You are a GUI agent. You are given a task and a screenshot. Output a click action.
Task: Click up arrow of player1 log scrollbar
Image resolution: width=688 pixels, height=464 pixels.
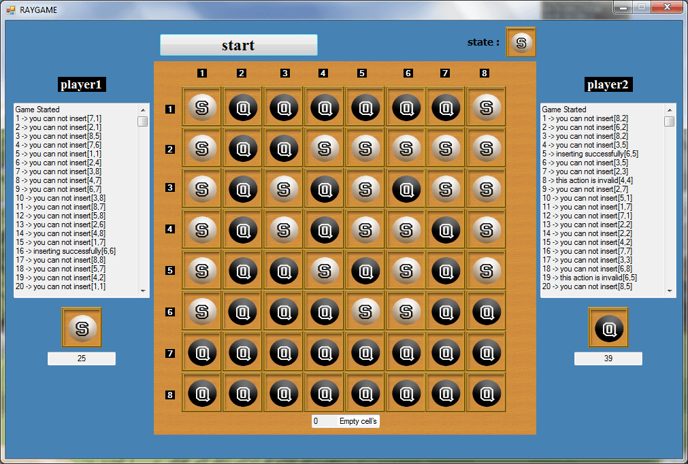(x=143, y=110)
